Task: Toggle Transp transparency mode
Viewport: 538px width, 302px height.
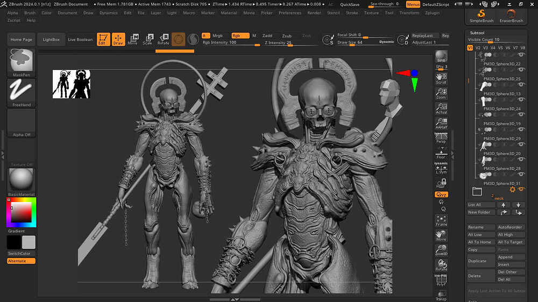Action: 441,295
